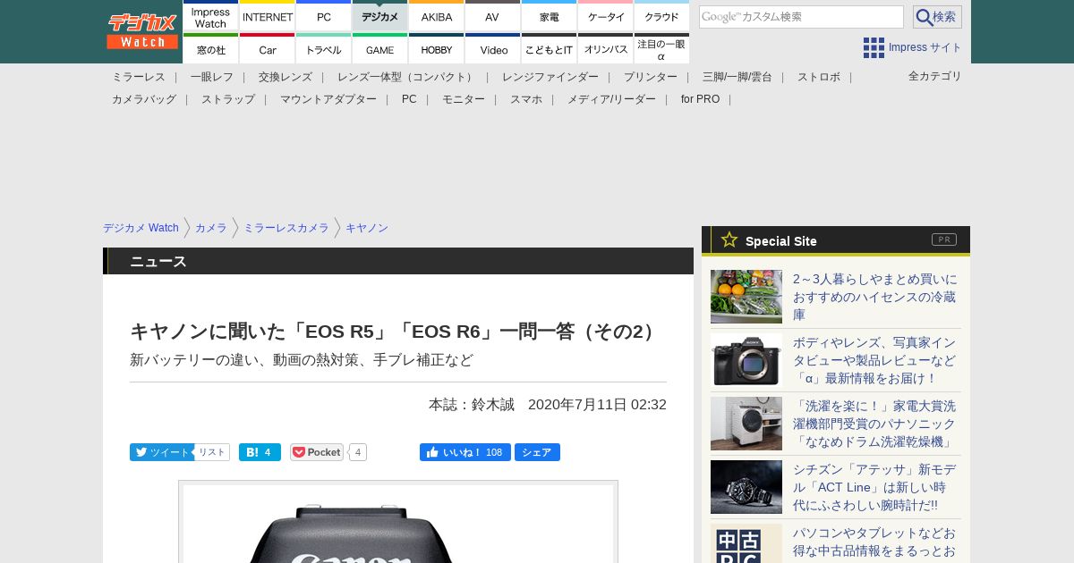Open the オリンパス tab
The width and height of the screenshot is (1074, 563).
click(606, 49)
